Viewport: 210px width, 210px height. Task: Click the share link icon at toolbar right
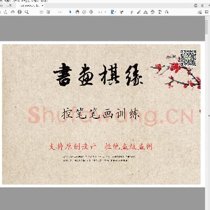(x=200, y=12)
